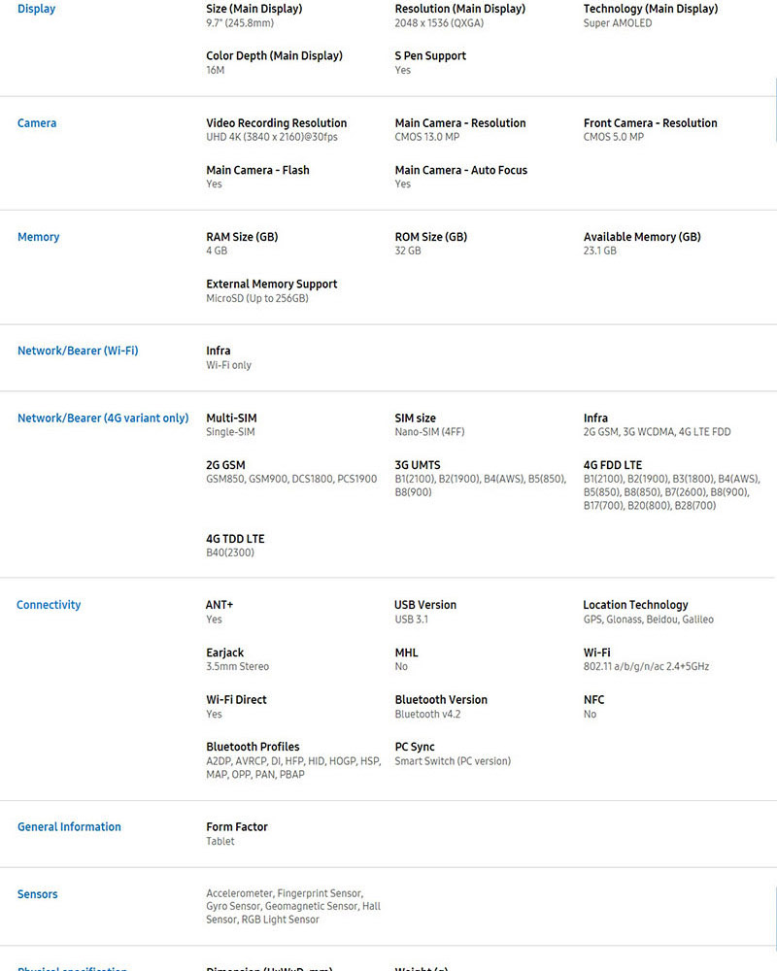This screenshot has height=971, width=777.
Task: Select the "Wi-Fi Direct" label
Action: pos(236,700)
